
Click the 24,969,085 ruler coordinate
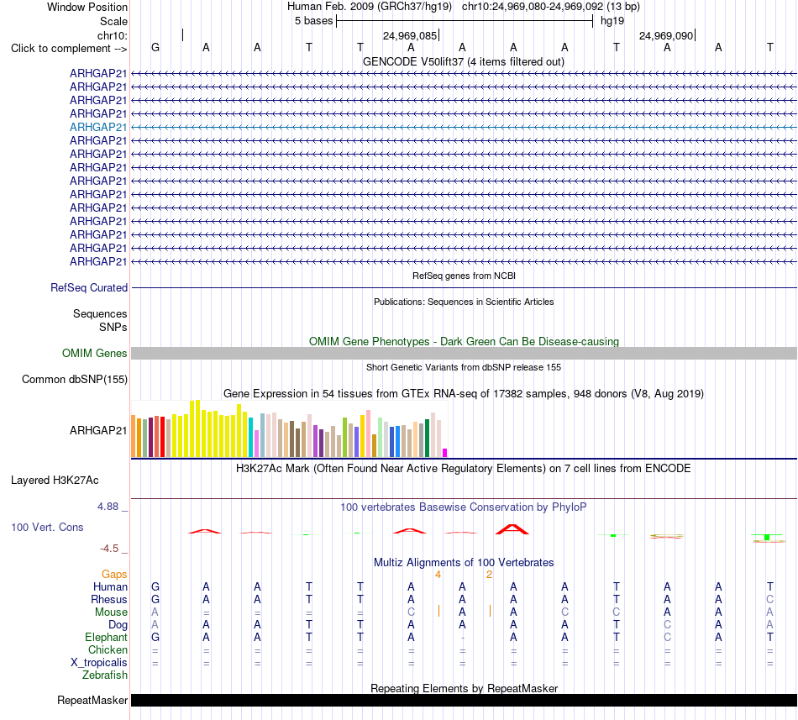point(410,35)
